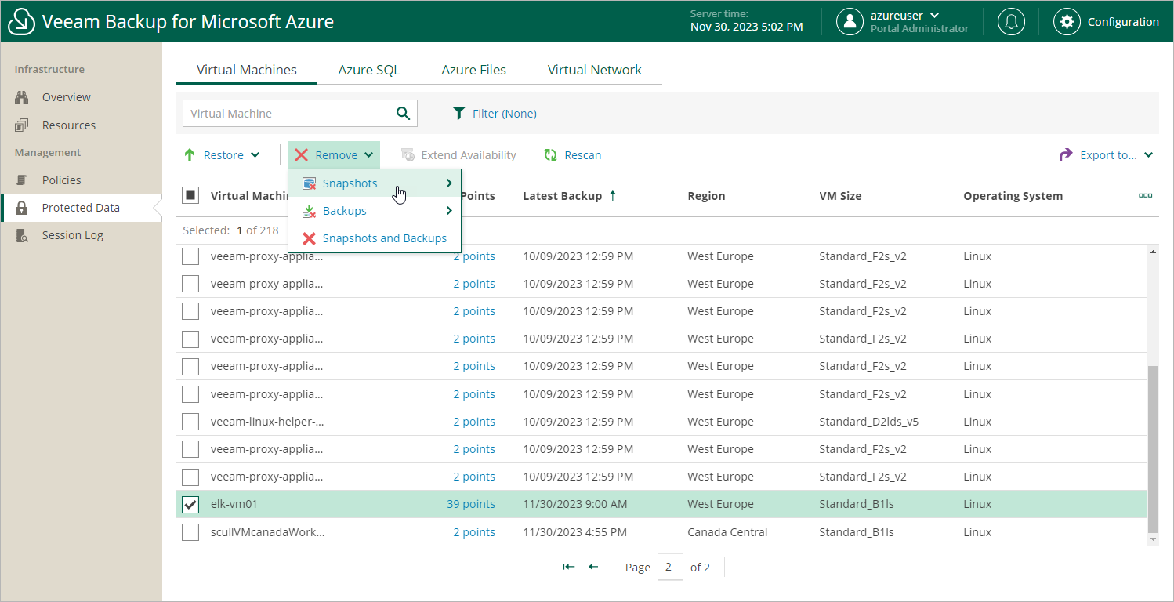Collapse the Remove dropdown arrow

[368, 155]
